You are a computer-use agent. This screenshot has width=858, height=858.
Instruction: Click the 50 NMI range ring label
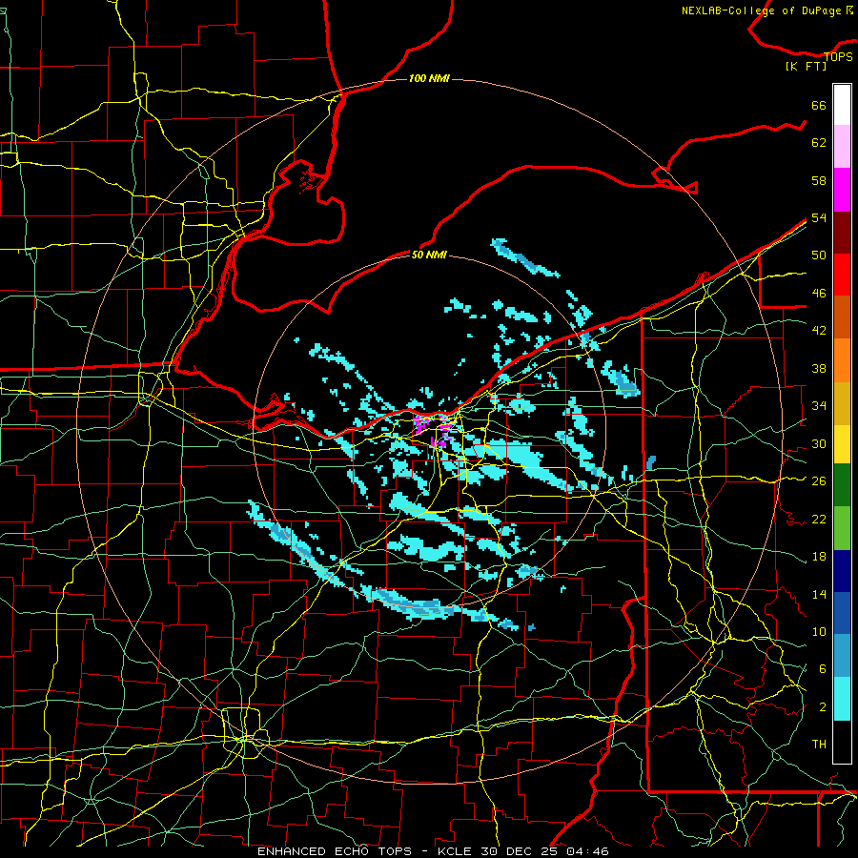pyautogui.click(x=429, y=255)
